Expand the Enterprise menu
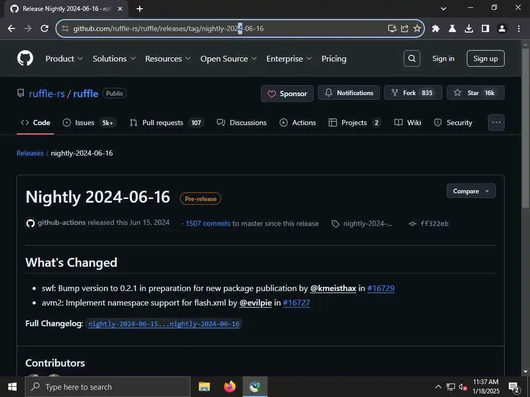 289,58
